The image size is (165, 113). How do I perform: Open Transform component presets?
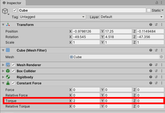[156, 25]
